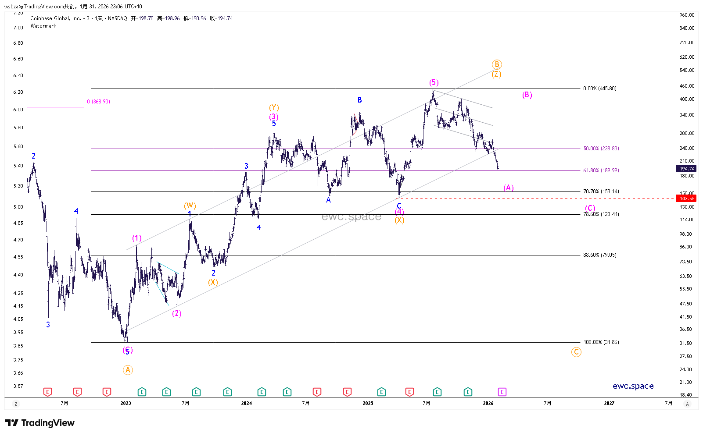This screenshot has height=436, width=703.
Task: Select the red 142.58 price label
Action: 687,199
